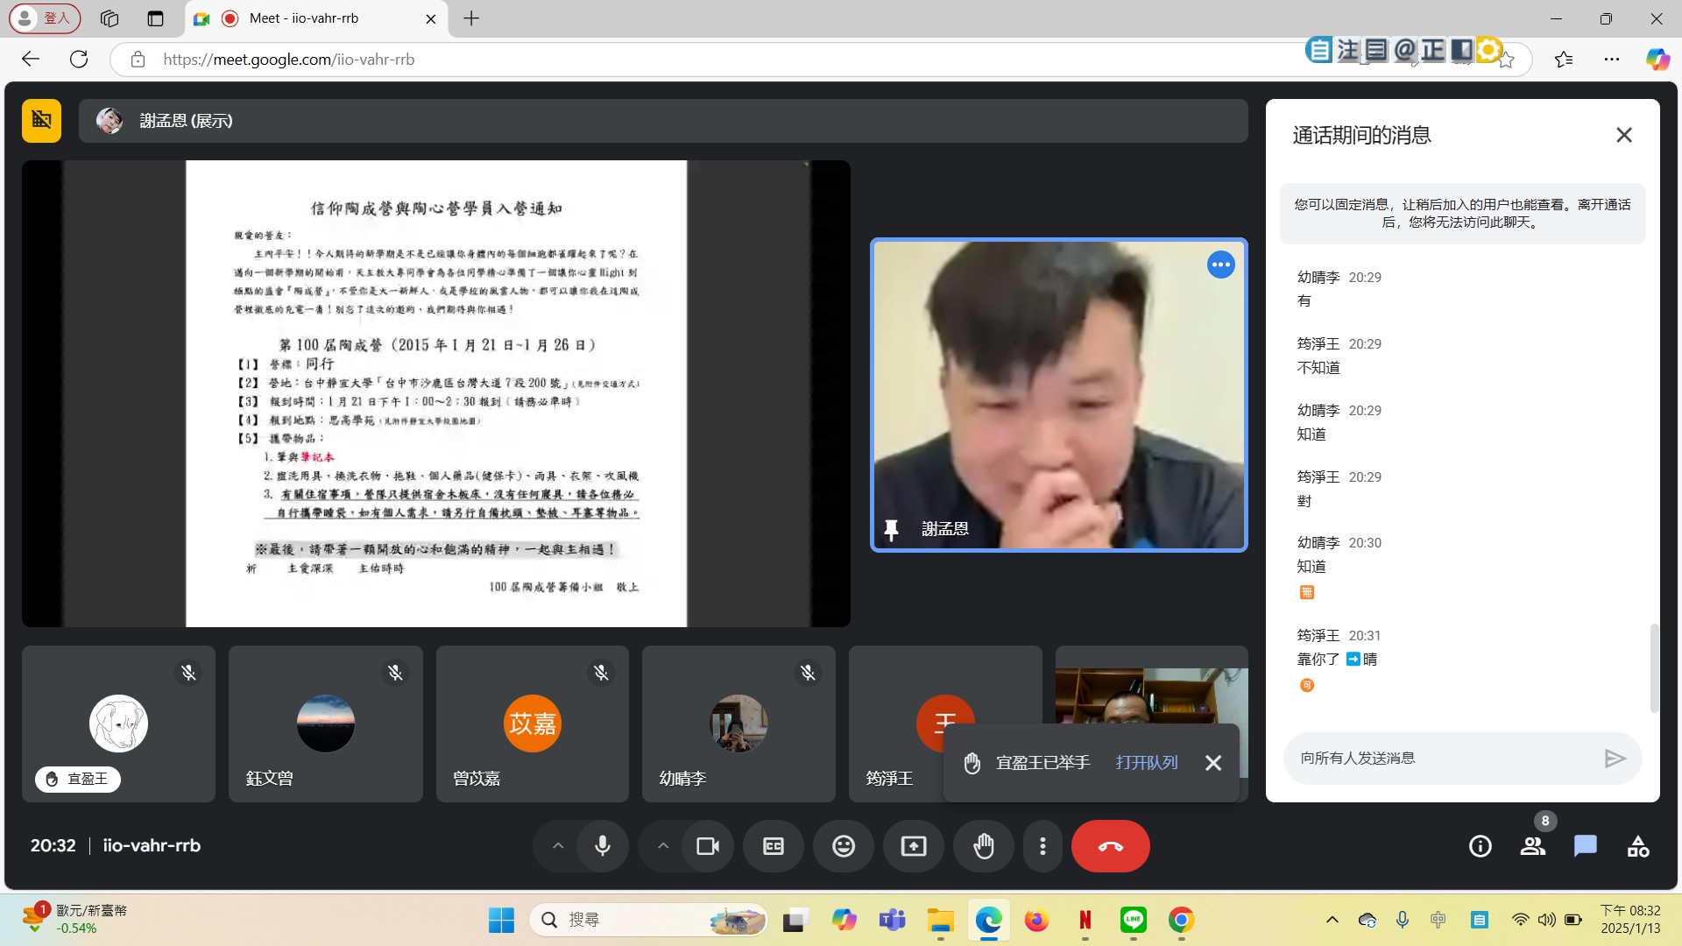Click the browser back arrow
The image size is (1682, 946).
[31, 59]
